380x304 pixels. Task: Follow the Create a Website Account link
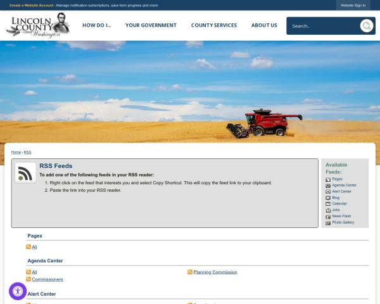coord(31,5)
